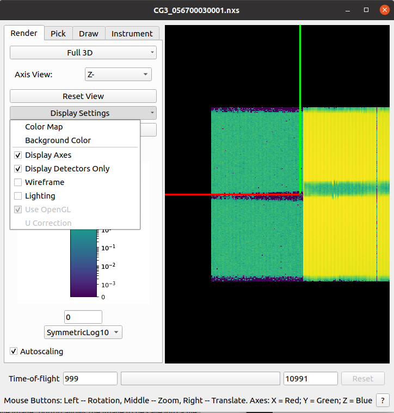Click the Time-of-flight Reset button
Screen dimensions: 394x413
coord(363,379)
